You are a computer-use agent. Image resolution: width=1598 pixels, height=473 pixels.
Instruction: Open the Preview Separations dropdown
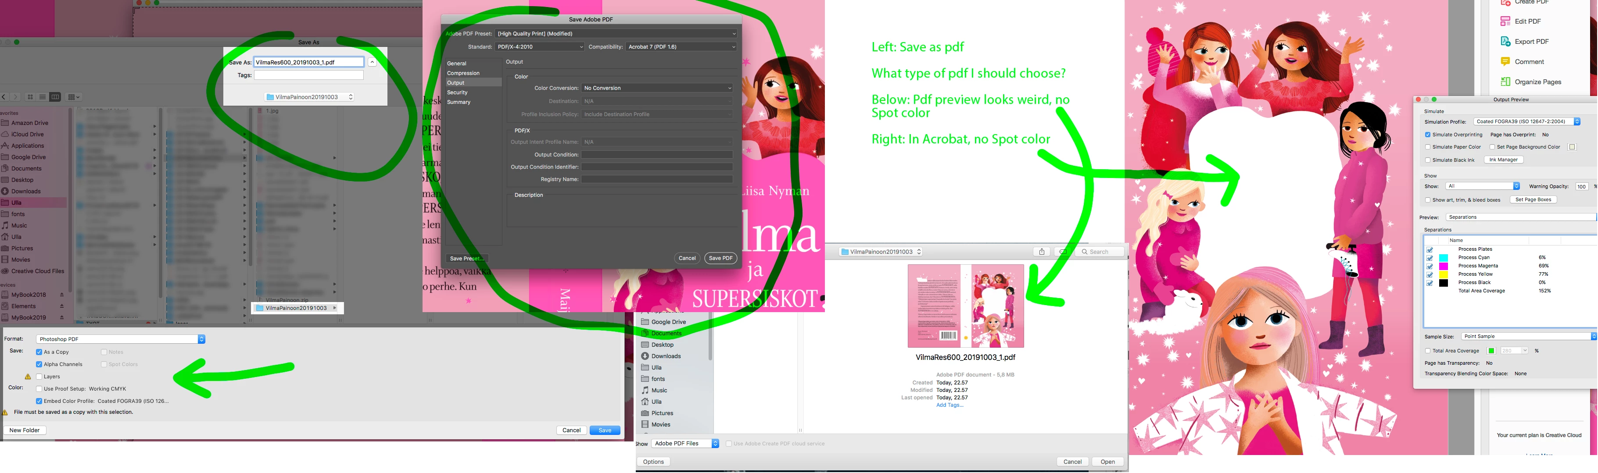point(1521,217)
